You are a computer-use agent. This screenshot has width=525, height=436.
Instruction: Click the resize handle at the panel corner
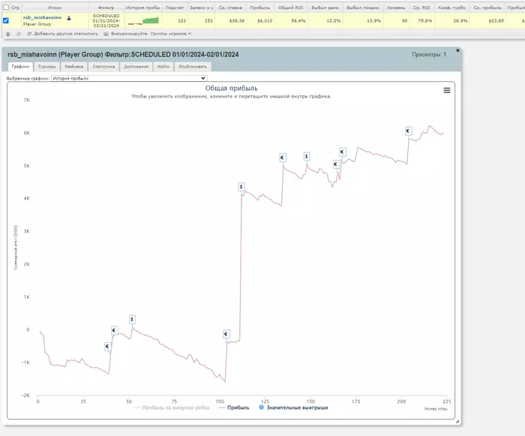[457, 422]
